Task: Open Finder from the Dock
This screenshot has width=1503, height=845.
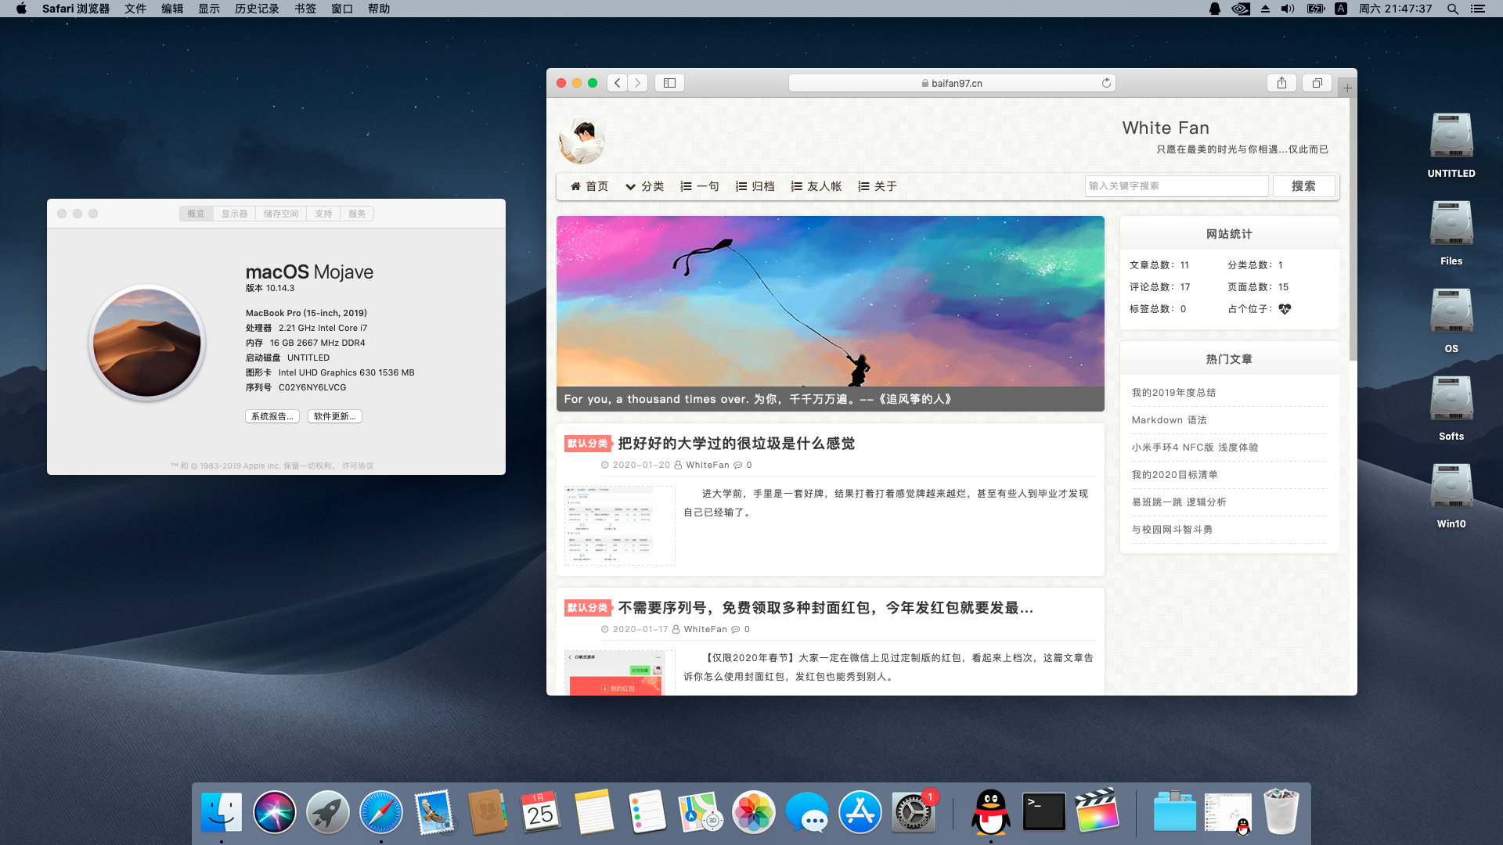Action: [222, 812]
